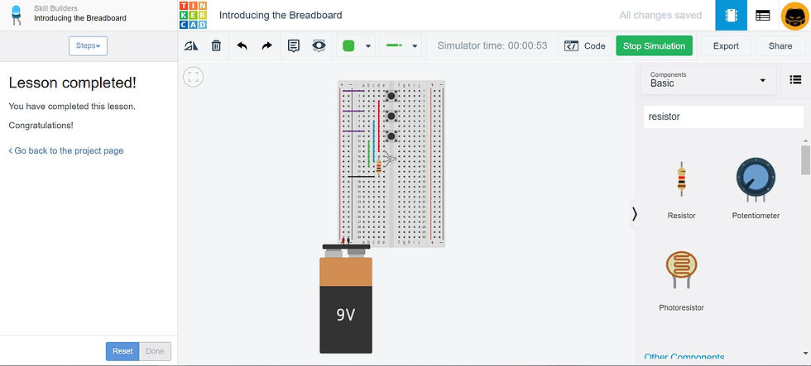The width and height of the screenshot is (811, 366).
Task: Click the Introducing the Breadboard project title
Action: click(x=281, y=15)
